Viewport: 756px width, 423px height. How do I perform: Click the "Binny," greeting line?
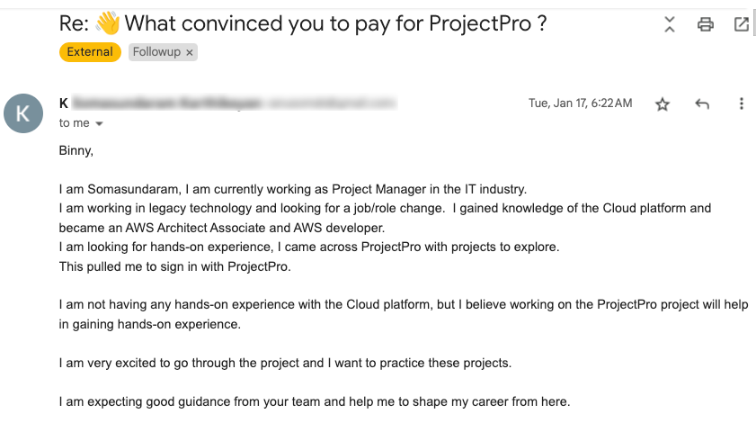coord(76,150)
